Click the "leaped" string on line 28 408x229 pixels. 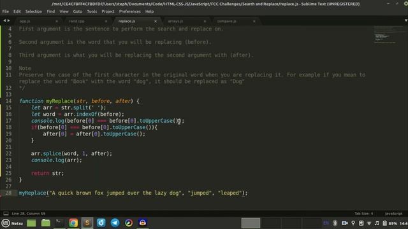tap(229, 193)
